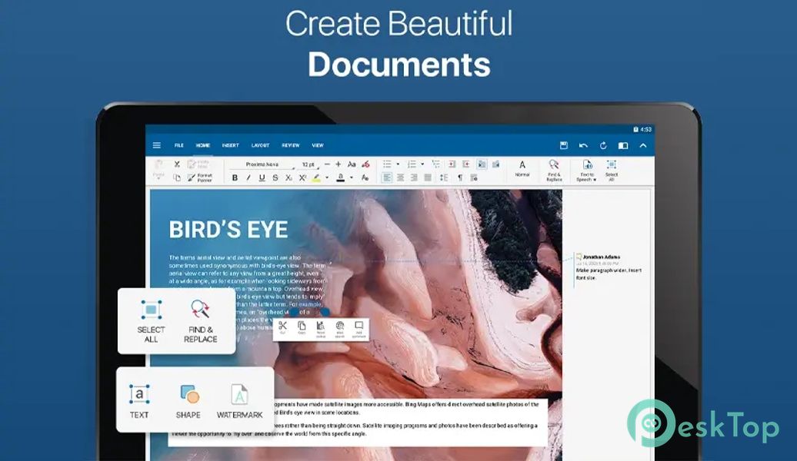
Task: Toggle align left paragraph button
Action: click(x=387, y=177)
